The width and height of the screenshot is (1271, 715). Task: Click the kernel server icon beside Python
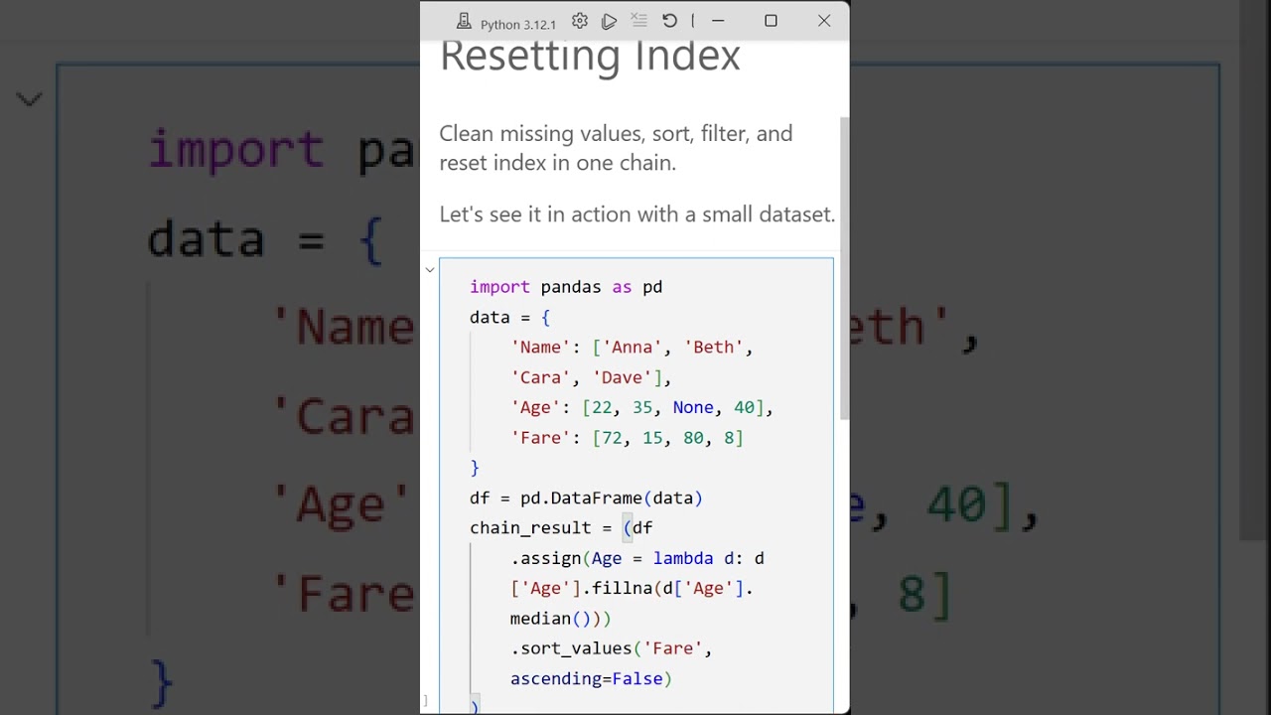(x=464, y=22)
